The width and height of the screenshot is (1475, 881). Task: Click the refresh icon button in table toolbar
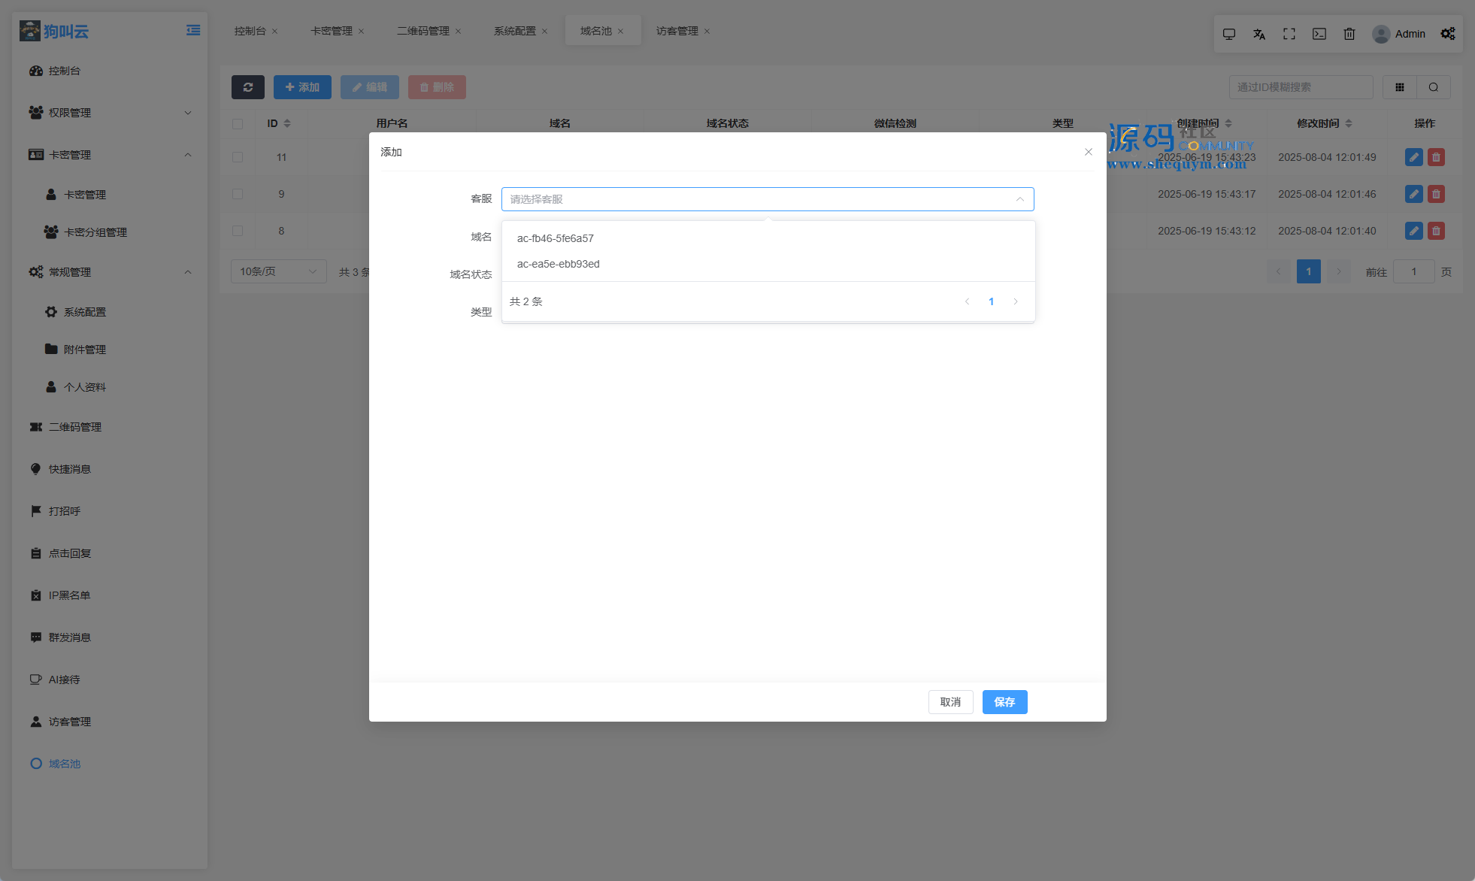[247, 87]
